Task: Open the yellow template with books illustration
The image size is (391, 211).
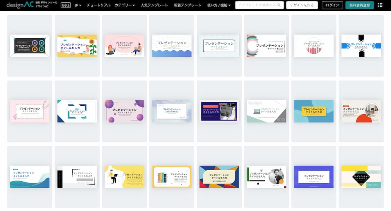Action: point(172,177)
